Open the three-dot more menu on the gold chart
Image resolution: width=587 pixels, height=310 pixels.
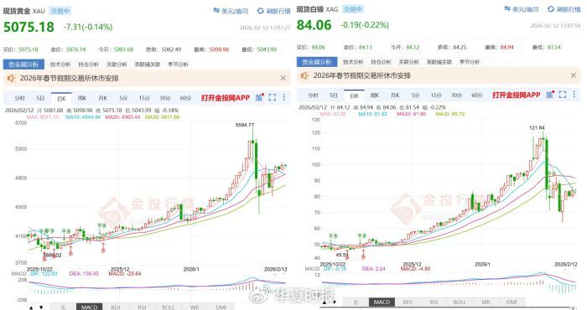coord(284,97)
